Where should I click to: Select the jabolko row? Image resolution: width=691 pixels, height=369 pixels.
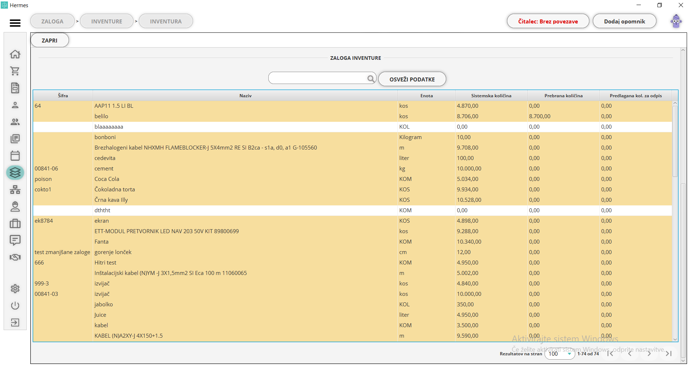pos(353,304)
